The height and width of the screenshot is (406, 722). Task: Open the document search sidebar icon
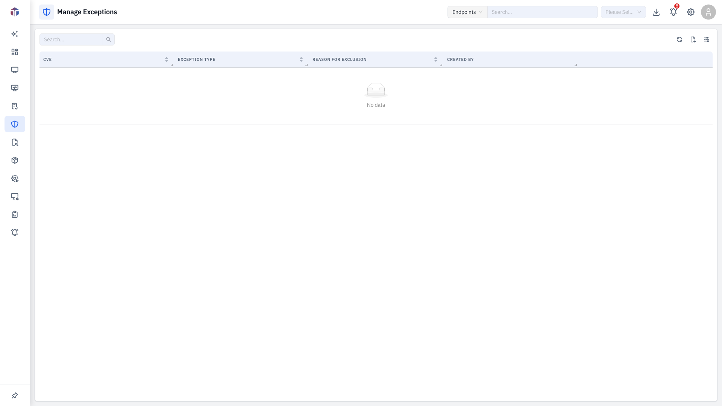pyautogui.click(x=15, y=142)
